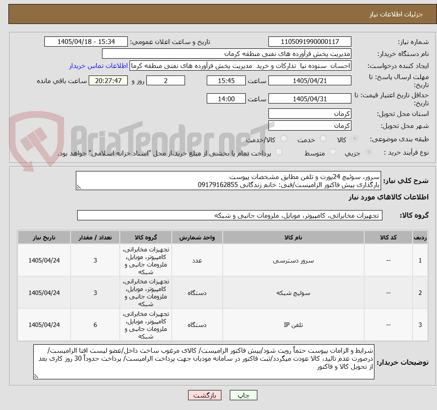Image resolution: width=437 pixels, height=410 pixels.
Task: Click the resize handle of the buyer notes box
Action: [x=36, y=377]
